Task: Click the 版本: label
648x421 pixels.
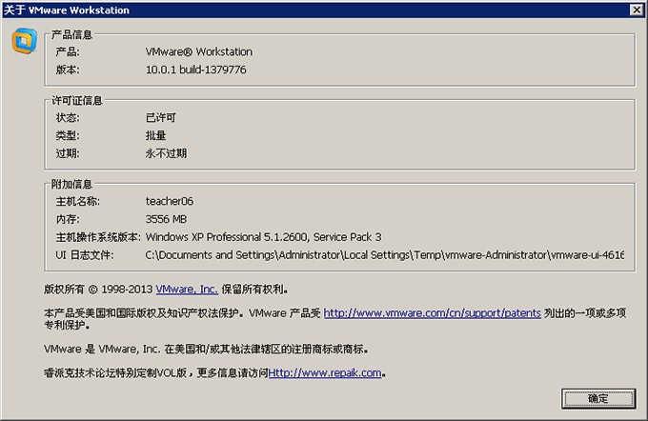Action: (x=68, y=70)
